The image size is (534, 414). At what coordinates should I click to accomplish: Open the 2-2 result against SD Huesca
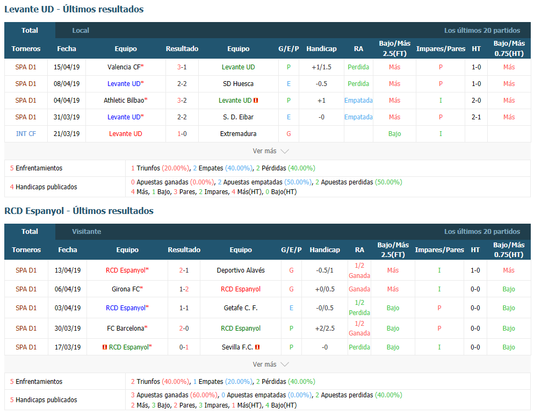point(182,84)
